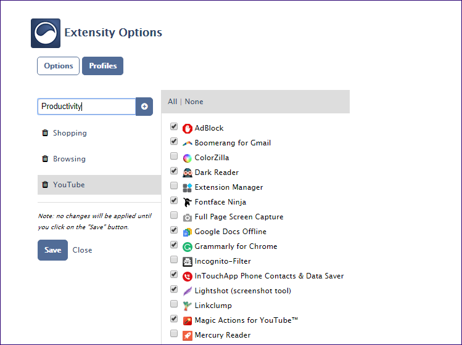
Task: Tick the Extension Manager checkbox
Action: click(x=174, y=185)
